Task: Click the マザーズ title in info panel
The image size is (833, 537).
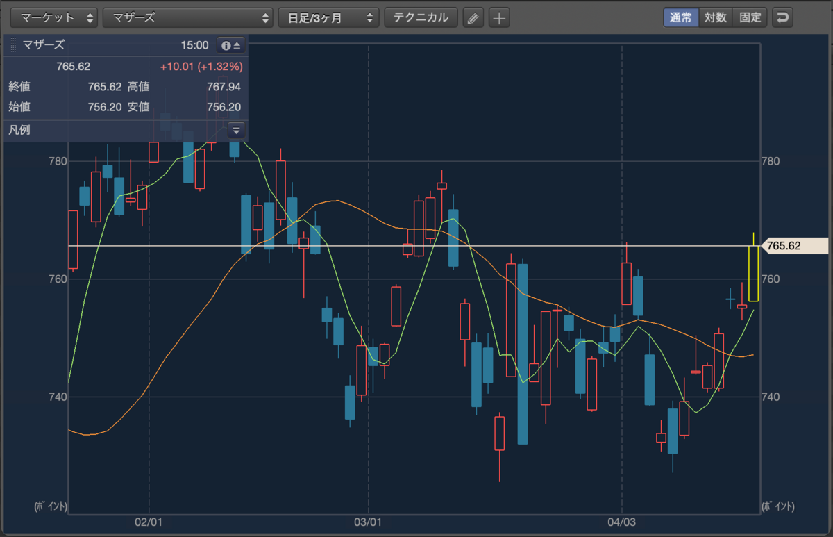Action: [x=44, y=45]
